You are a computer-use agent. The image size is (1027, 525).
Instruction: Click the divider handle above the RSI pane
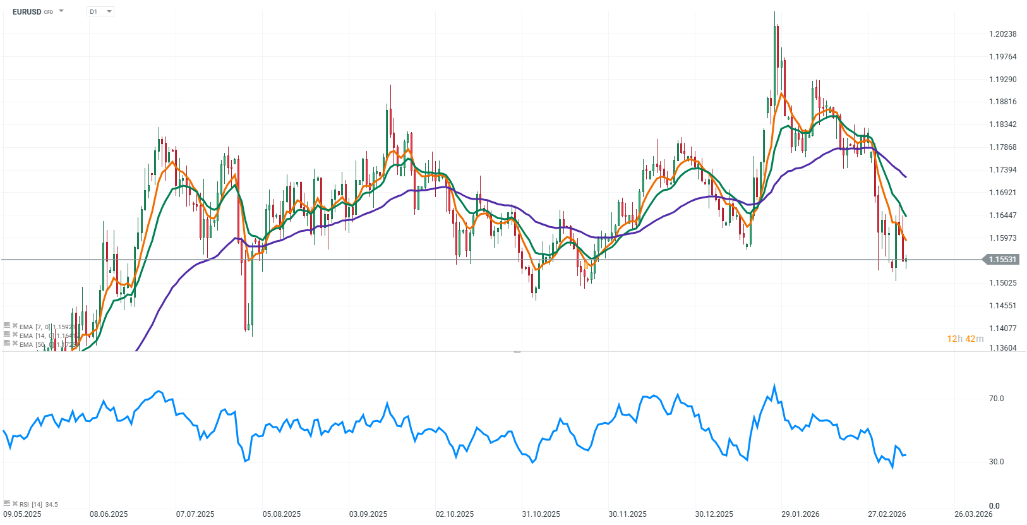coord(517,351)
